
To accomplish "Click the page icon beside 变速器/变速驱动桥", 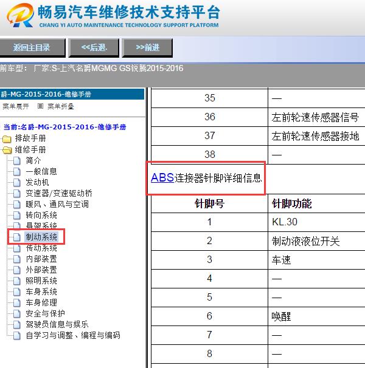I will pyautogui.click(x=16, y=193).
